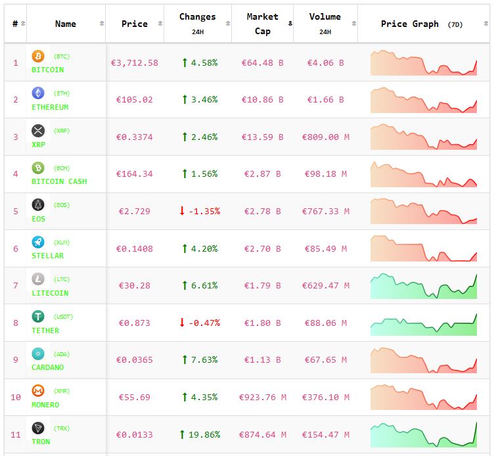Sort by Market Cap column header
The height and width of the screenshot is (456, 494).
tap(262, 24)
